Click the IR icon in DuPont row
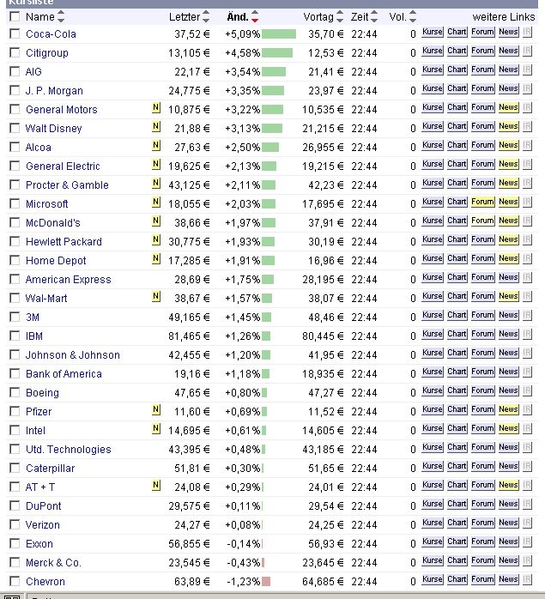 point(527,505)
